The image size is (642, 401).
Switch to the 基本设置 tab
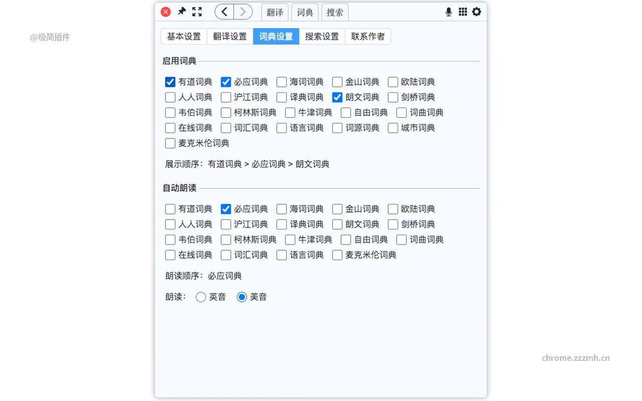184,36
